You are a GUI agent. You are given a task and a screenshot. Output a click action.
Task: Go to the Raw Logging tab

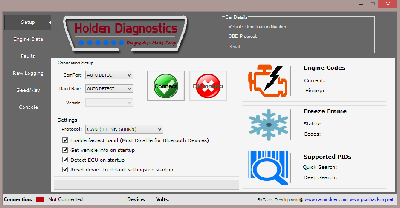tap(28, 73)
